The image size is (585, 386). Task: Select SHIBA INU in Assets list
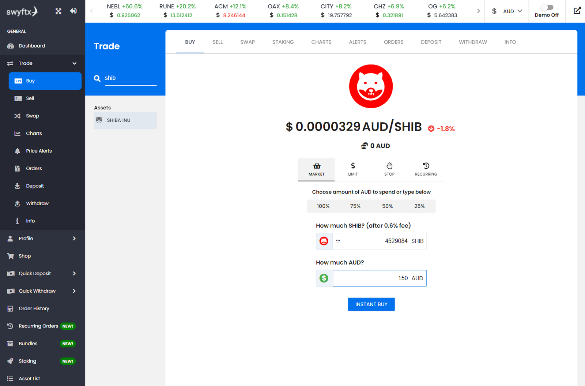125,120
